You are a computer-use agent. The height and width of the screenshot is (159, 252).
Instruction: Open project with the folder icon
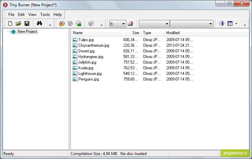click(19, 24)
